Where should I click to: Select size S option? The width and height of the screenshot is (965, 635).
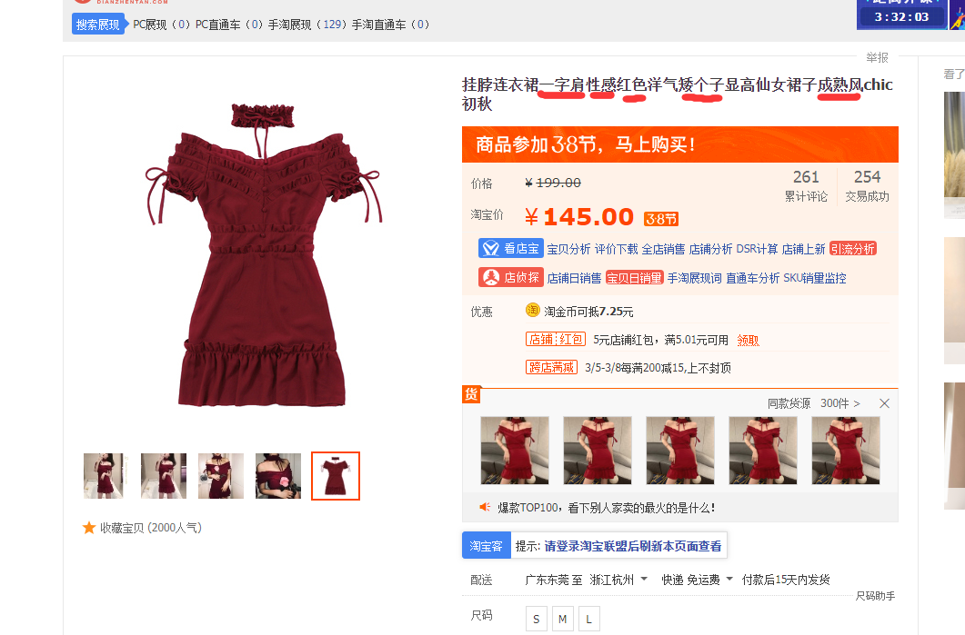(536, 619)
